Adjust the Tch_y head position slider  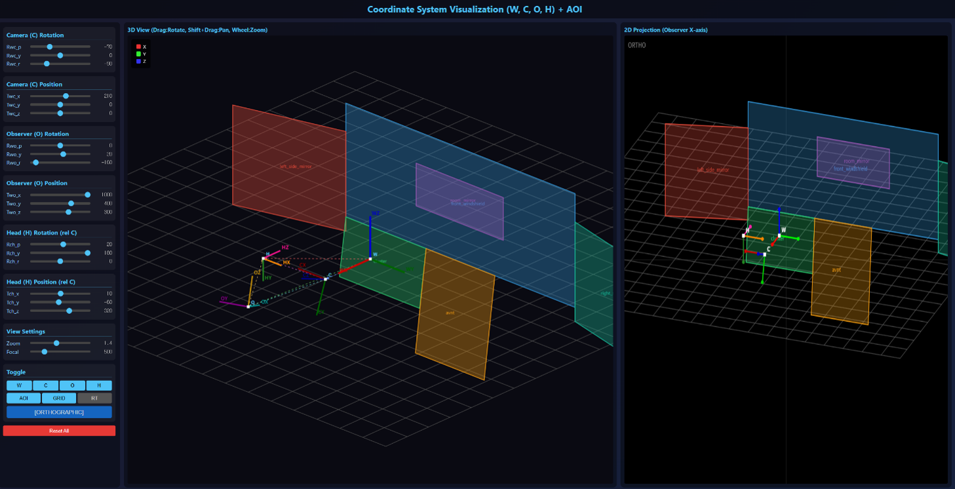click(60, 302)
